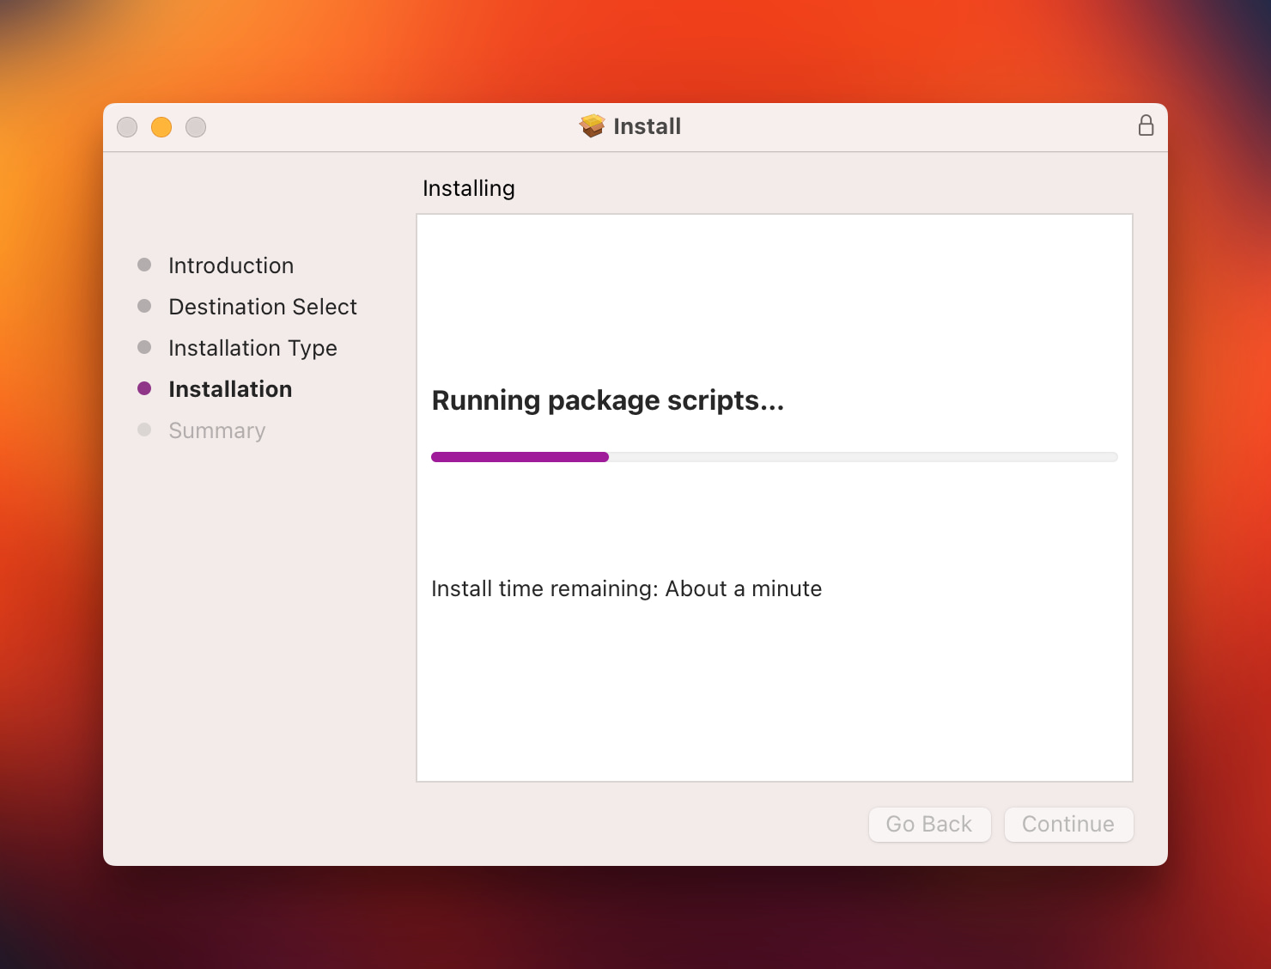Select the Installation Type step
This screenshot has height=969, width=1271.
(252, 348)
